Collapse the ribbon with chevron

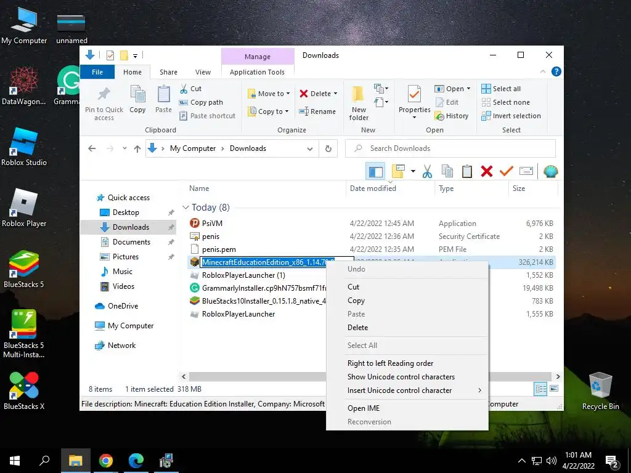tap(543, 71)
